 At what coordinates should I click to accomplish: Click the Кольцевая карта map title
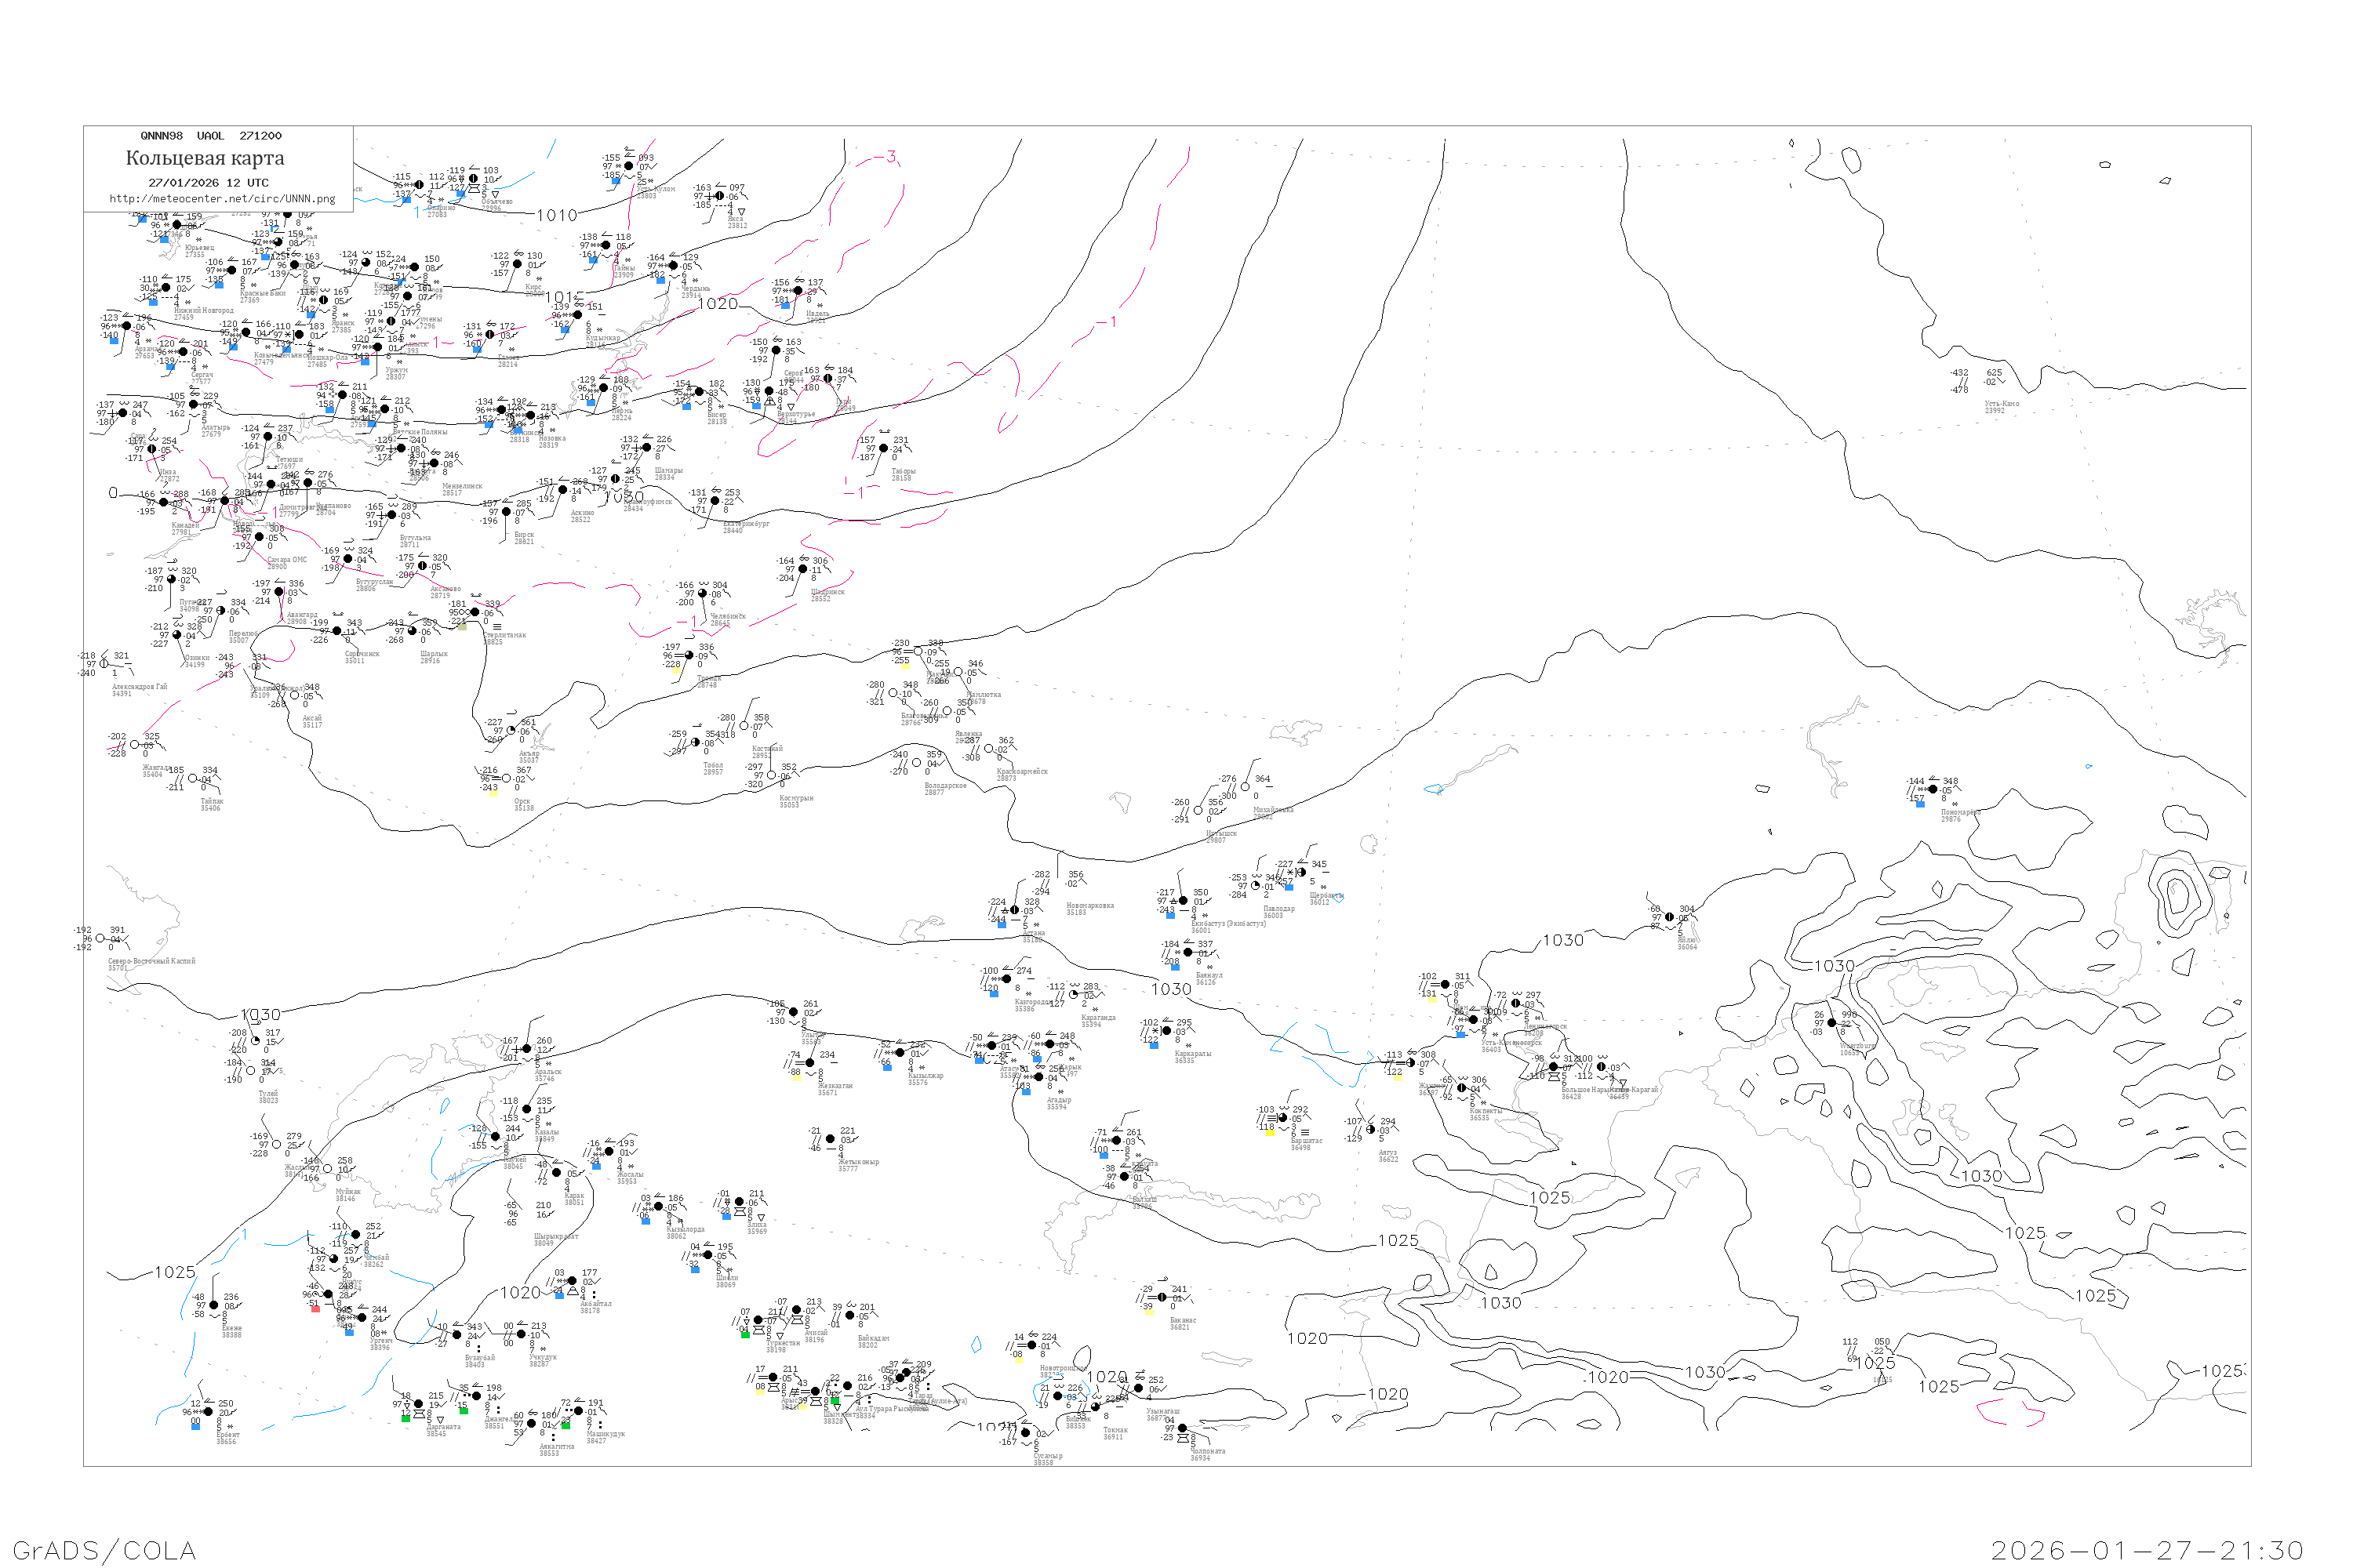(x=205, y=158)
